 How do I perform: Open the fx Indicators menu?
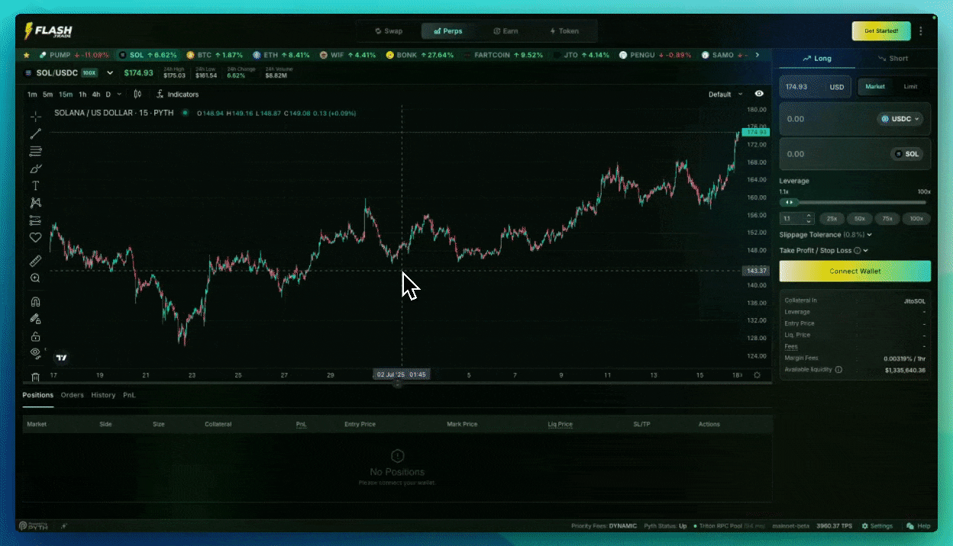[x=177, y=95]
